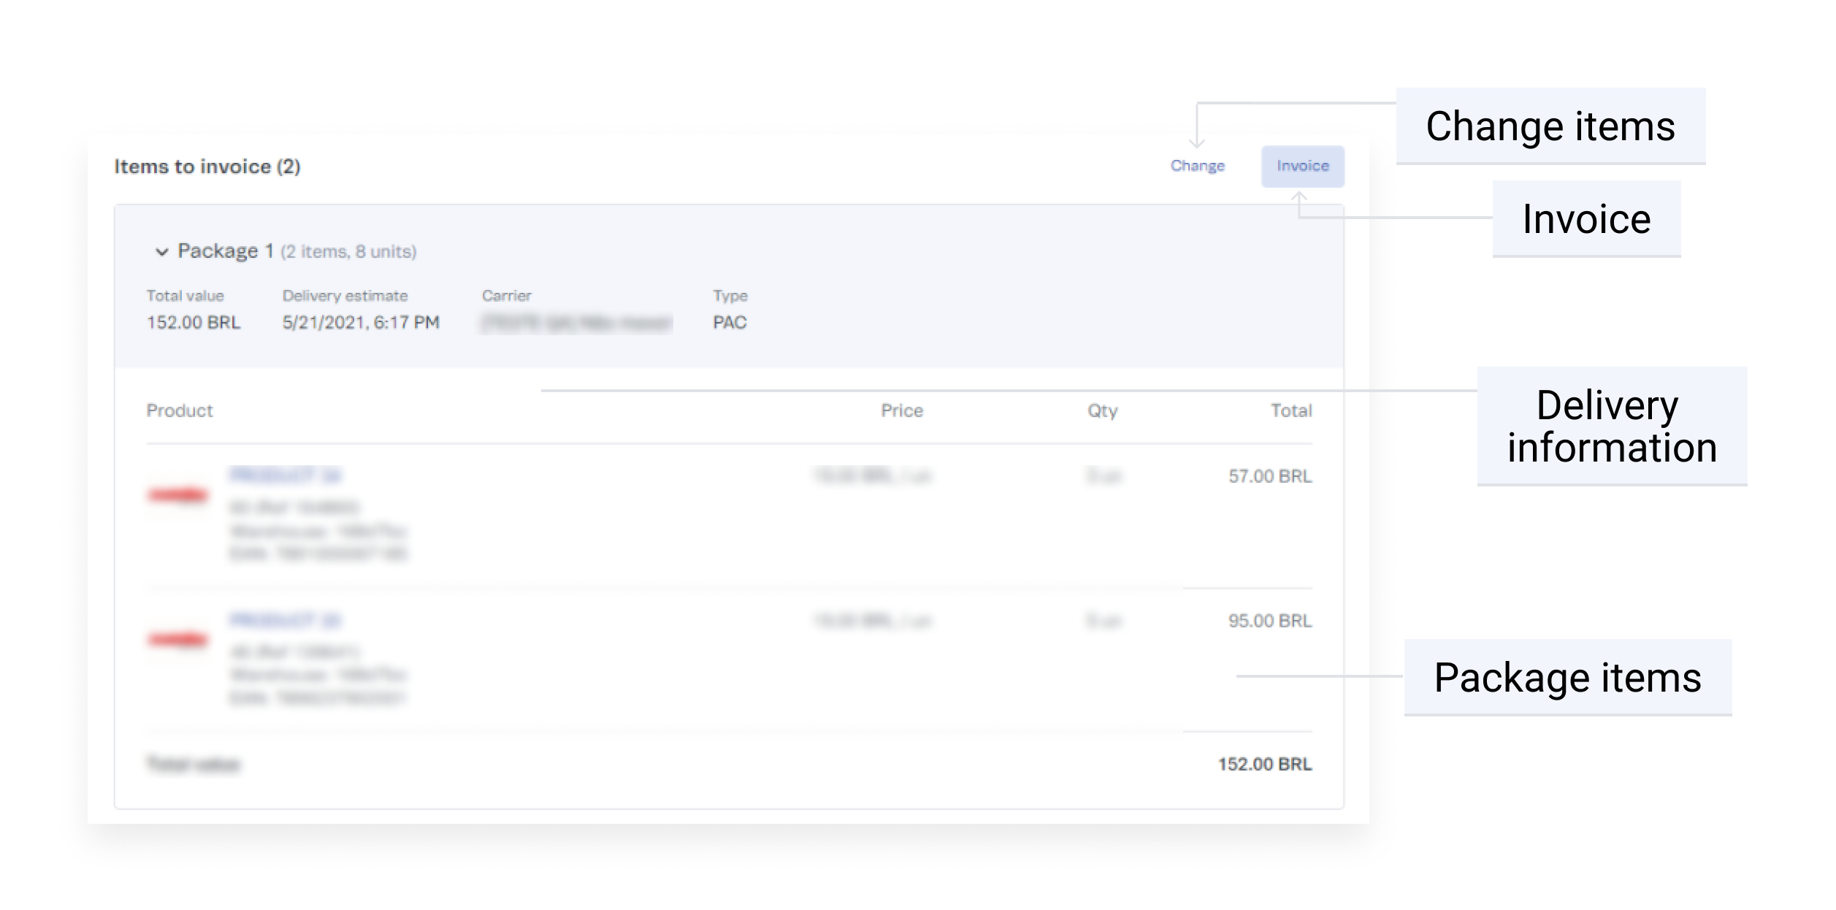Click the Items to invoice heading
Image resolution: width=1836 pixels, height=910 pixels.
pos(207,167)
